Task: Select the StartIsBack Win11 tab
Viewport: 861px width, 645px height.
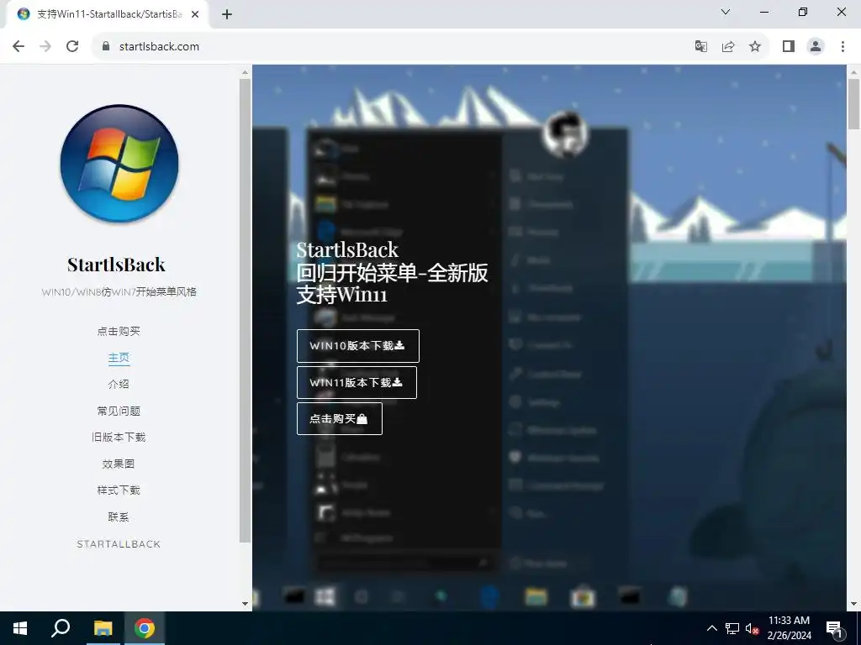Action: click(108, 14)
